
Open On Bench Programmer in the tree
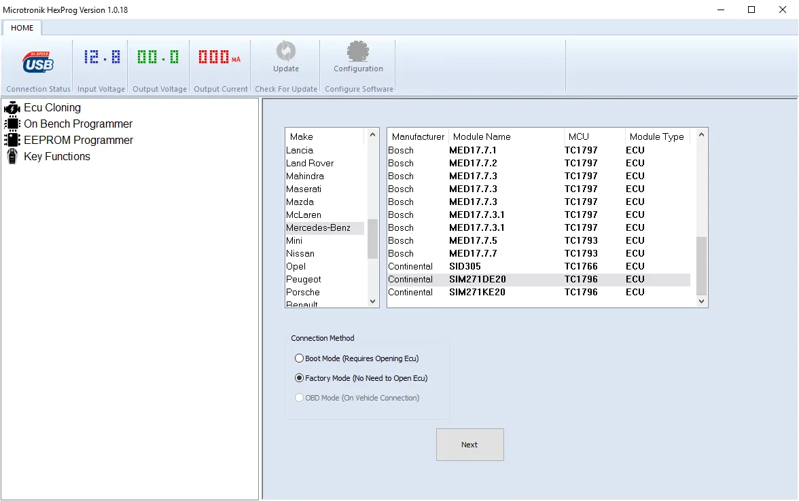[x=78, y=124]
